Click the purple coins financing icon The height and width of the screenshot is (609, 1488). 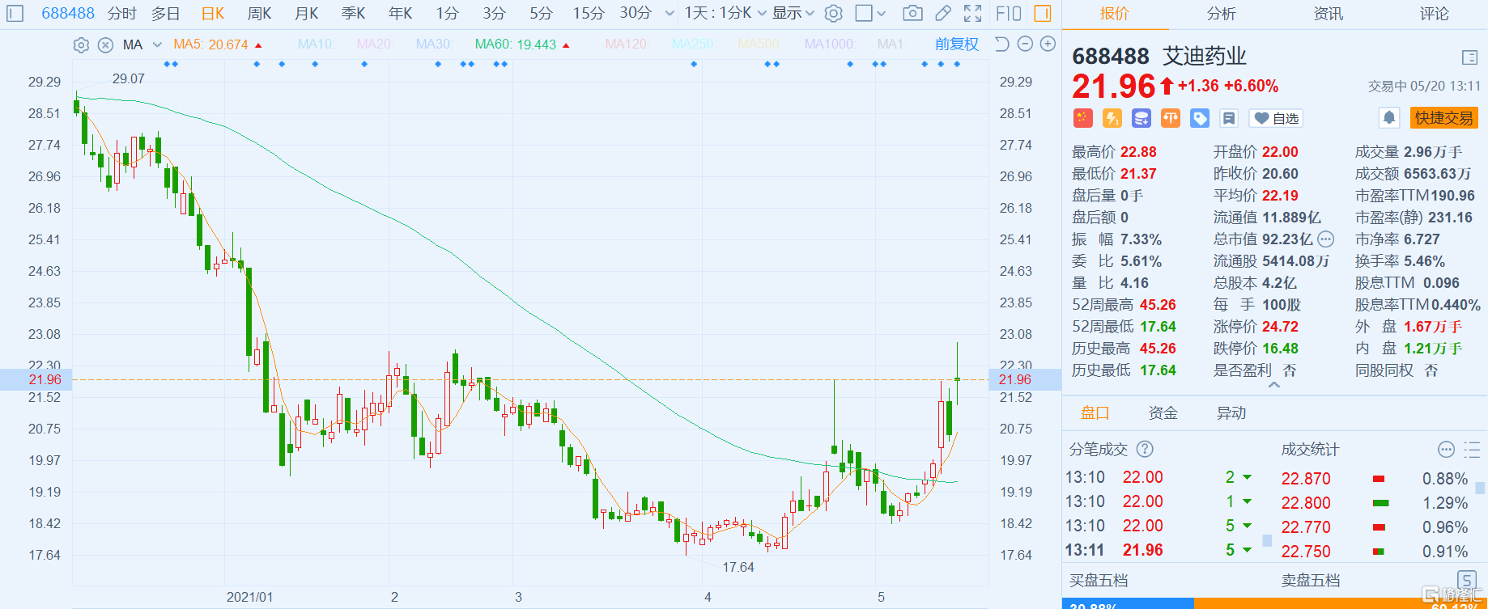1142,118
